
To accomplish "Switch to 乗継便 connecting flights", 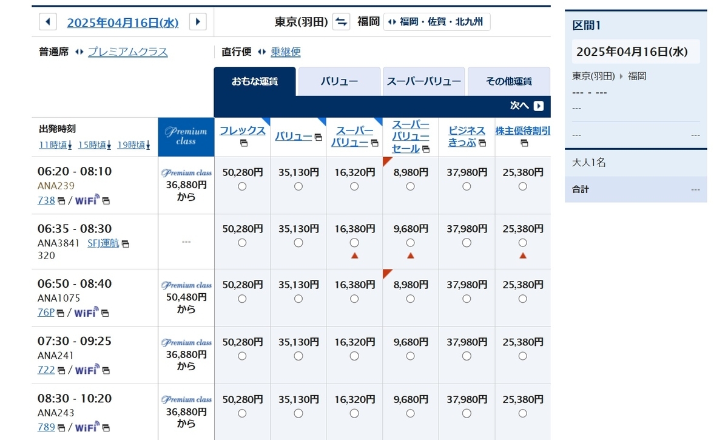I will coord(286,52).
